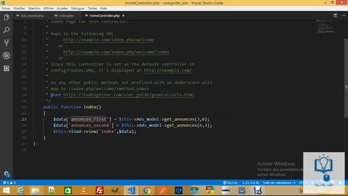348x196 pixels.
Task: Open the Afficher menu
Action: 48,8
